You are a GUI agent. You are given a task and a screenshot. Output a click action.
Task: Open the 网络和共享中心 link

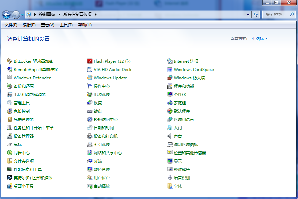click(108, 153)
